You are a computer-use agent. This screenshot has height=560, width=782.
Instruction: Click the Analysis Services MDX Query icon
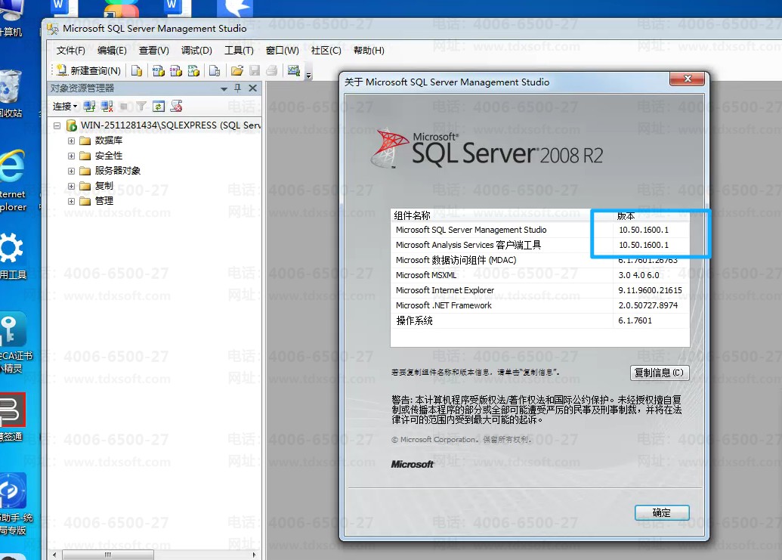click(x=158, y=70)
